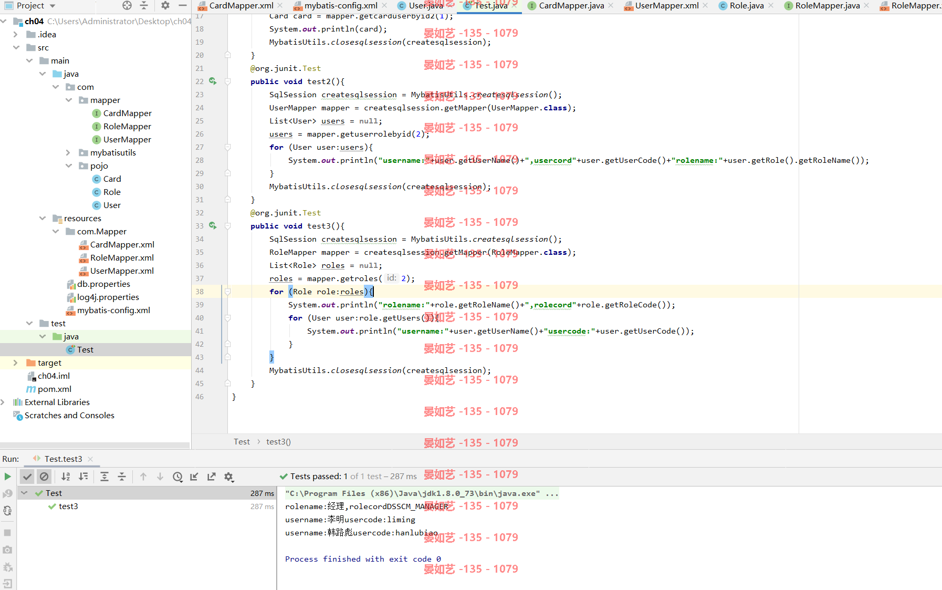942x590 pixels.
Task: Click Collapse All icon in Project panel
Action: click(144, 5)
